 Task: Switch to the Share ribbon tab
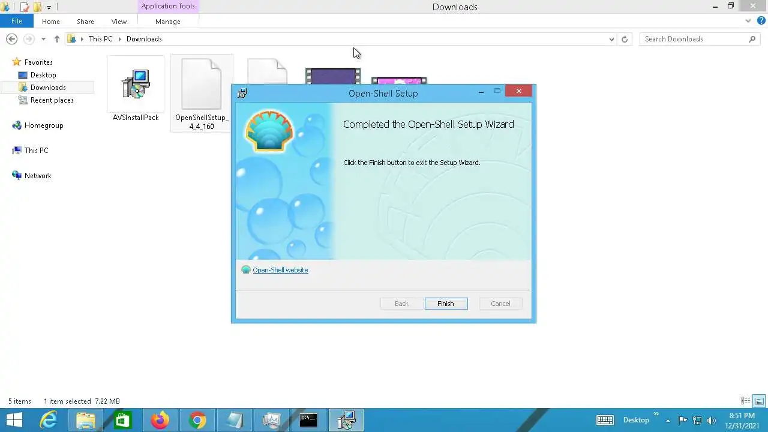[85, 22]
